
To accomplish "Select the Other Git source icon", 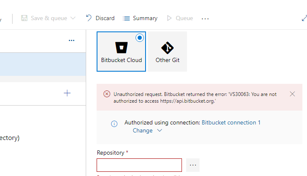I will click(x=167, y=48).
